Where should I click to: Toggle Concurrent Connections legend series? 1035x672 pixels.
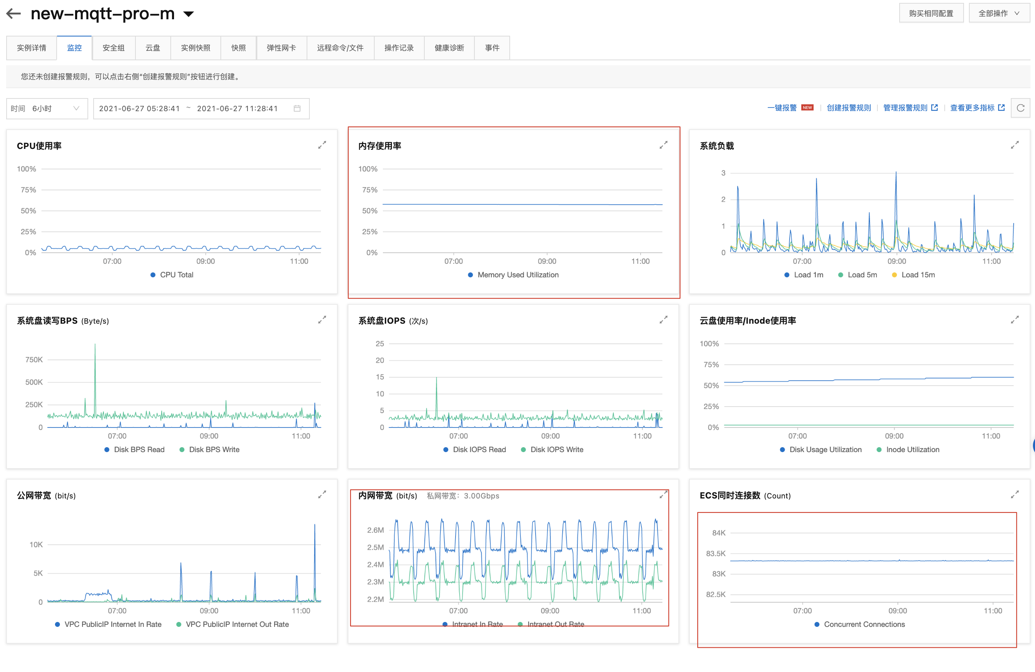pyautogui.click(x=860, y=624)
